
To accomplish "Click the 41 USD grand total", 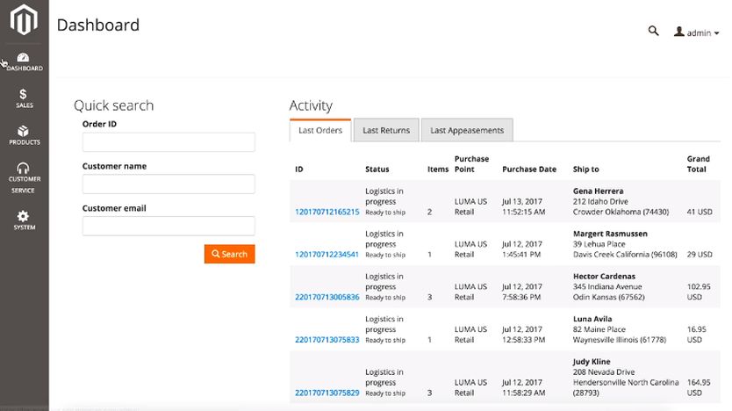I will (700, 212).
